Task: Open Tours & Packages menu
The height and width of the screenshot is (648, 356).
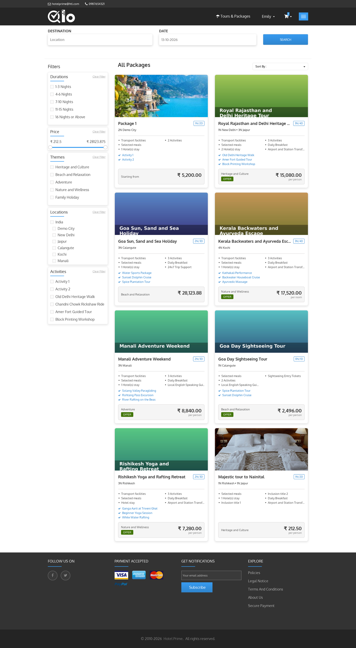Action: (233, 16)
